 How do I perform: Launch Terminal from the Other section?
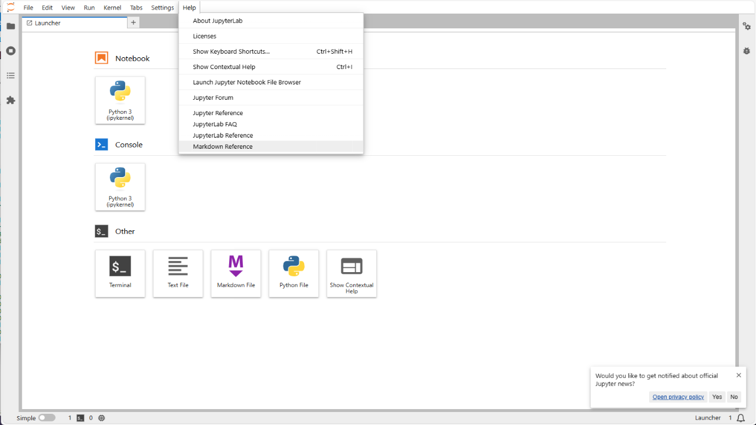click(x=120, y=273)
